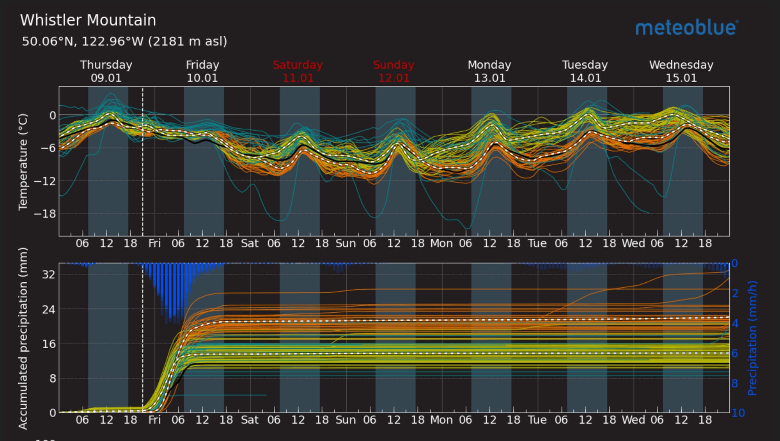This screenshot has width=780, height=441.
Task: Click the Accumulated precipitation (mm) axis label
Action: tap(23, 338)
